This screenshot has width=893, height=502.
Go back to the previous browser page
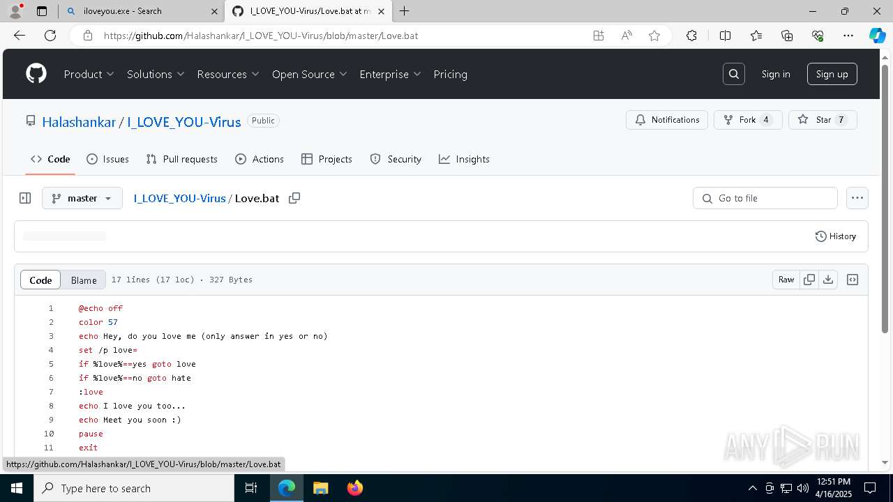click(x=20, y=36)
